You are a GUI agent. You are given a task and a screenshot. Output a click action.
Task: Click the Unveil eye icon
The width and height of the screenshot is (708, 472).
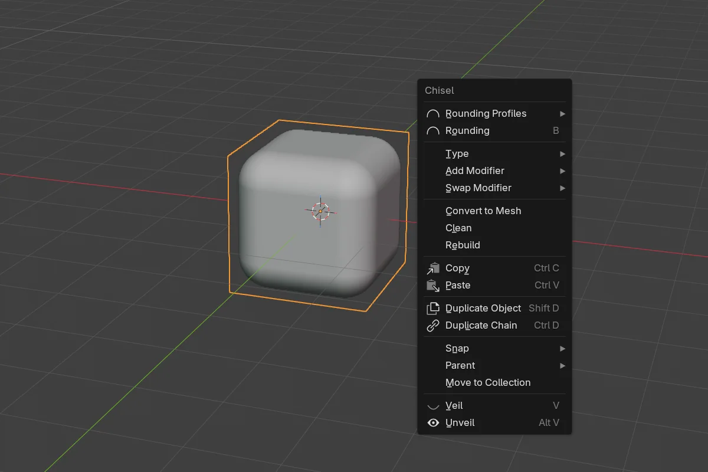[x=433, y=422]
